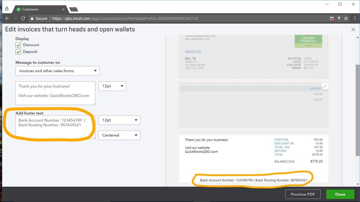Image resolution: width=360 pixels, height=202 pixels.
Task: Open the footer font size 12pt dropdown
Action: tap(119, 120)
